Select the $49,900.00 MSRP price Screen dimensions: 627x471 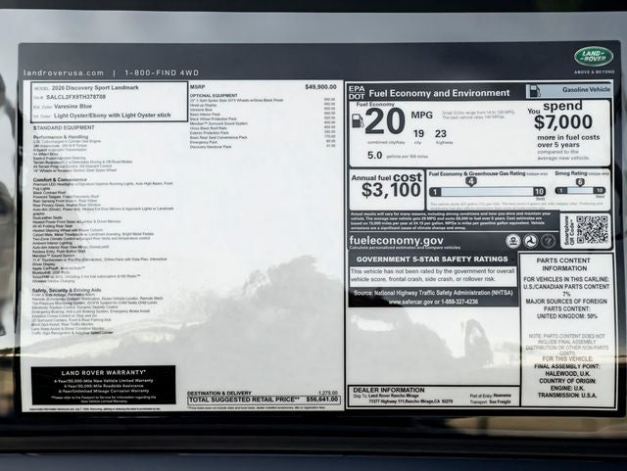tap(320, 87)
